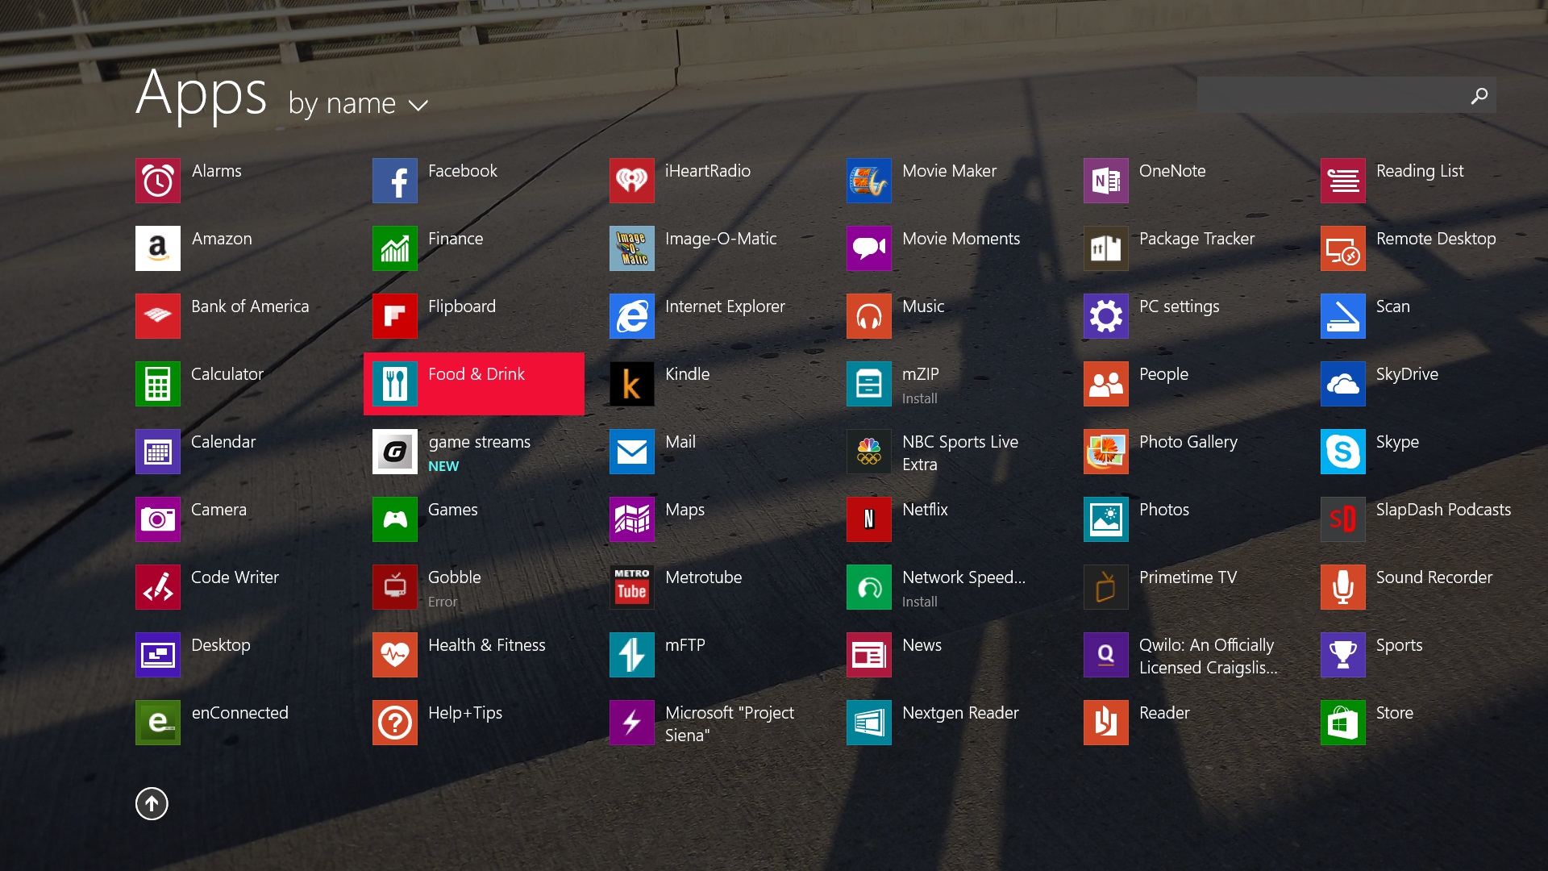
Task: Launch the Reader icon
Action: coord(1106,723)
